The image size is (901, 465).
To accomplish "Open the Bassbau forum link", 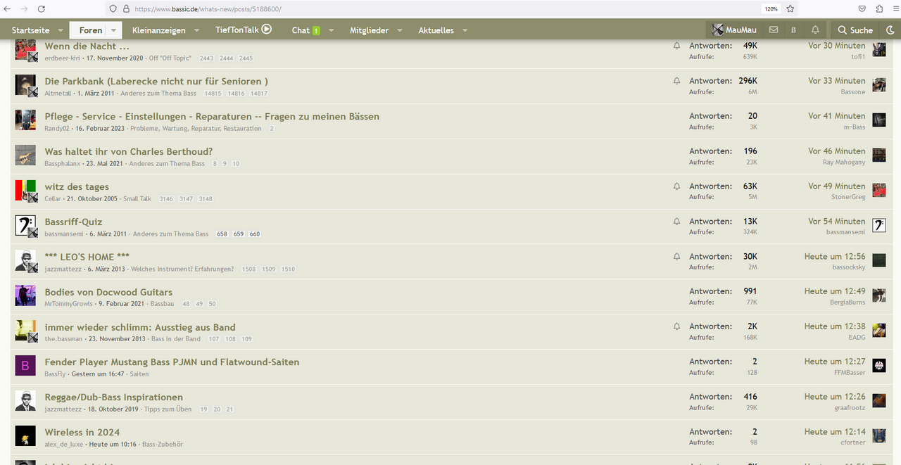I will tap(162, 304).
